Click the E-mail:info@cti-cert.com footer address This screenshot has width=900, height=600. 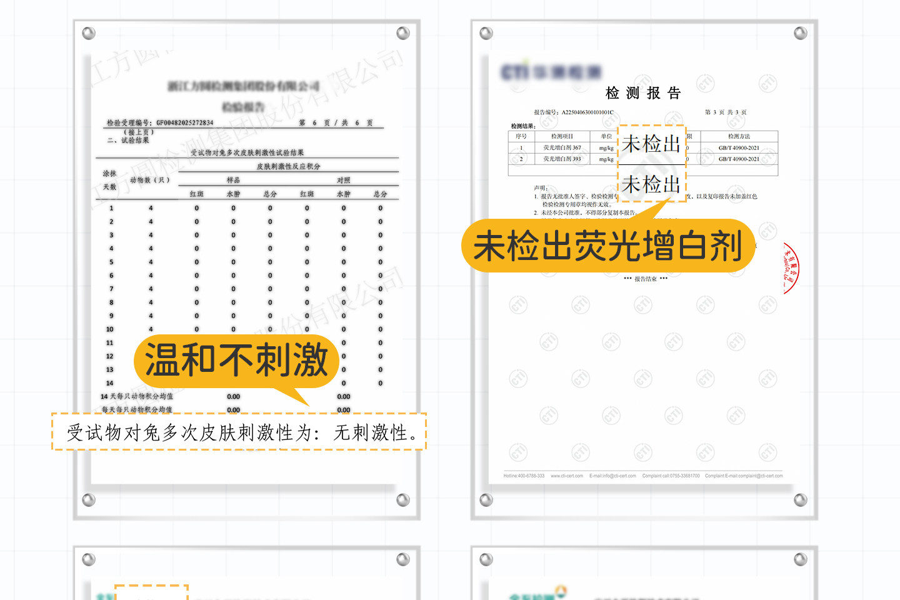click(612, 476)
